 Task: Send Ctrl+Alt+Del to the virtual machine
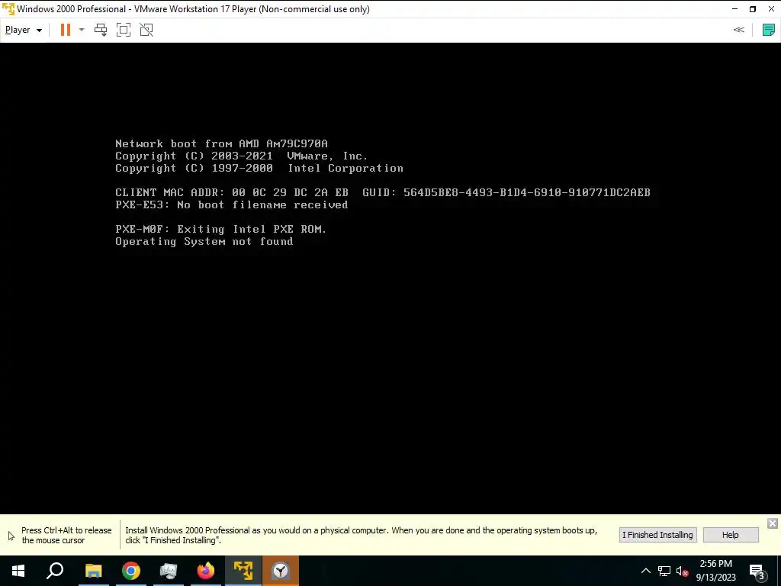coord(101,30)
